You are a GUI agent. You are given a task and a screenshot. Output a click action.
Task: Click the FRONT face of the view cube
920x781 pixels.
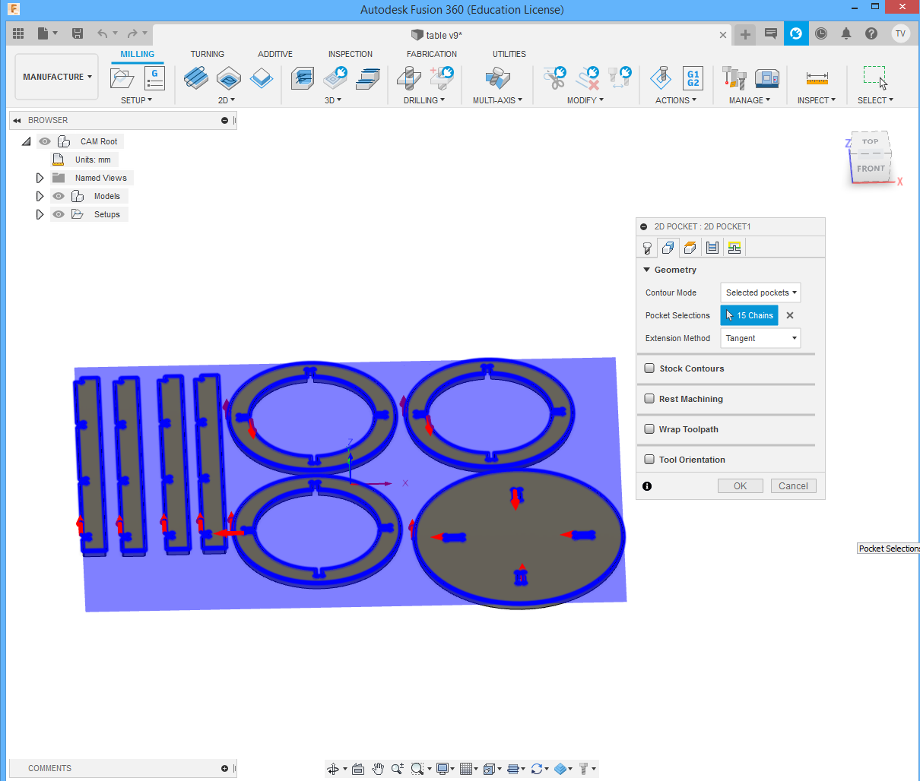click(871, 169)
